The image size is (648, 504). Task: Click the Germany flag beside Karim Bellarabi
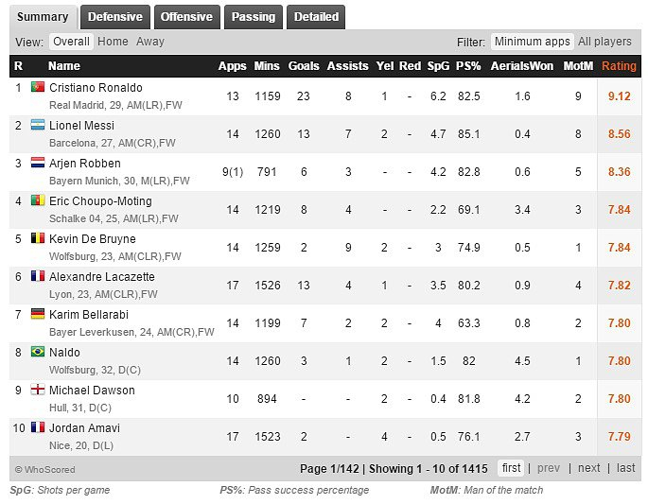click(38, 314)
